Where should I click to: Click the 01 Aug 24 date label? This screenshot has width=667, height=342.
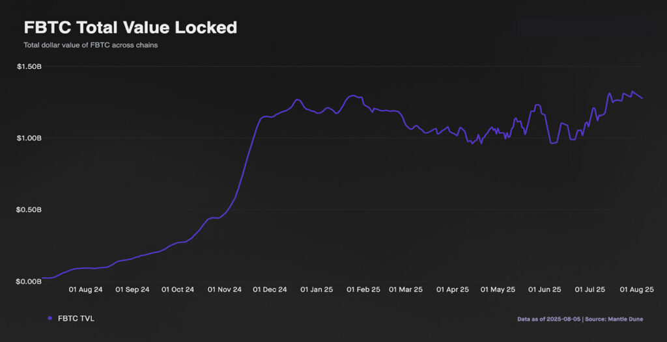click(85, 290)
